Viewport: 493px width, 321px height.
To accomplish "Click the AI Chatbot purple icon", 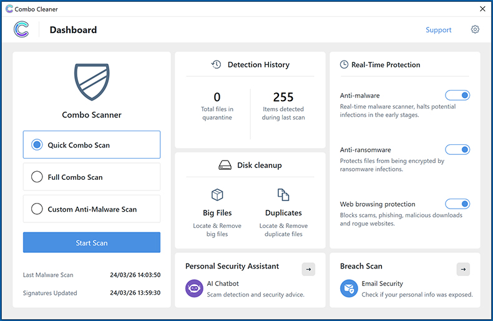I will coord(194,288).
